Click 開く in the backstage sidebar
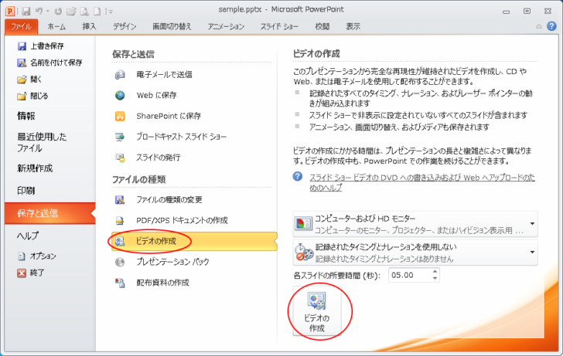The width and height of the screenshot is (563, 356). (x=36, y=80)
